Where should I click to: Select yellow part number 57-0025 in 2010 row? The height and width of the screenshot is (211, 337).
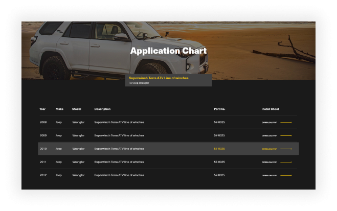(x=219, y=149)
